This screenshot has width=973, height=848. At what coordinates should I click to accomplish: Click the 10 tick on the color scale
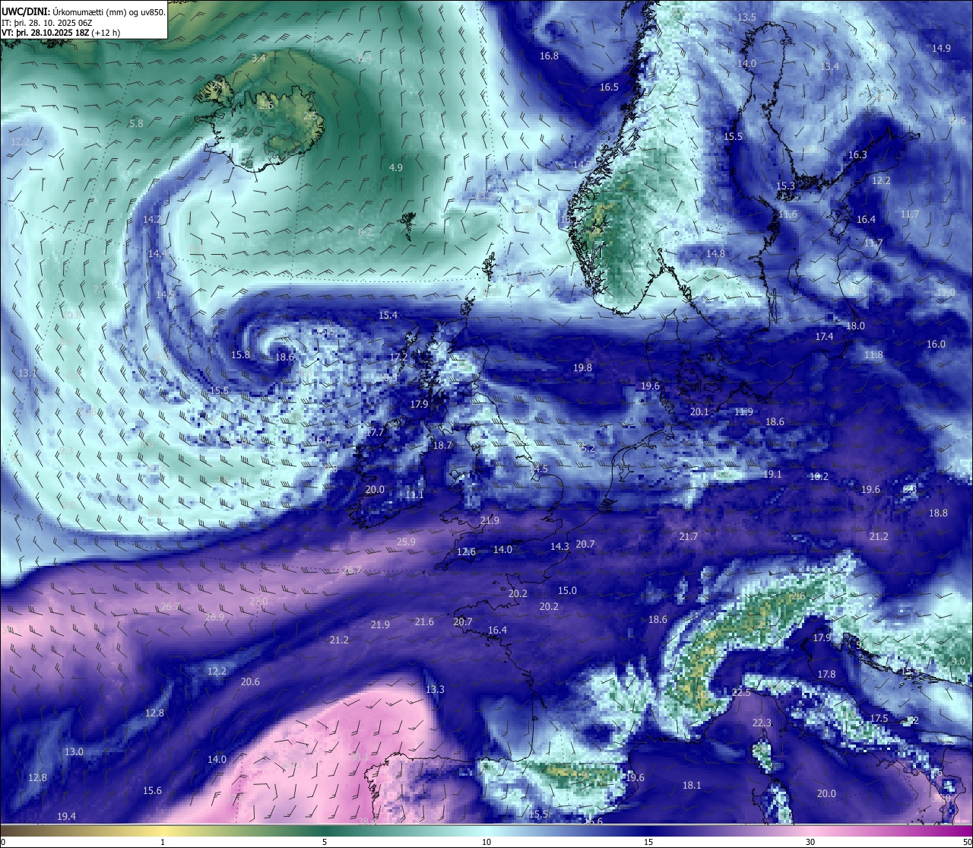[x=486, y=842]
